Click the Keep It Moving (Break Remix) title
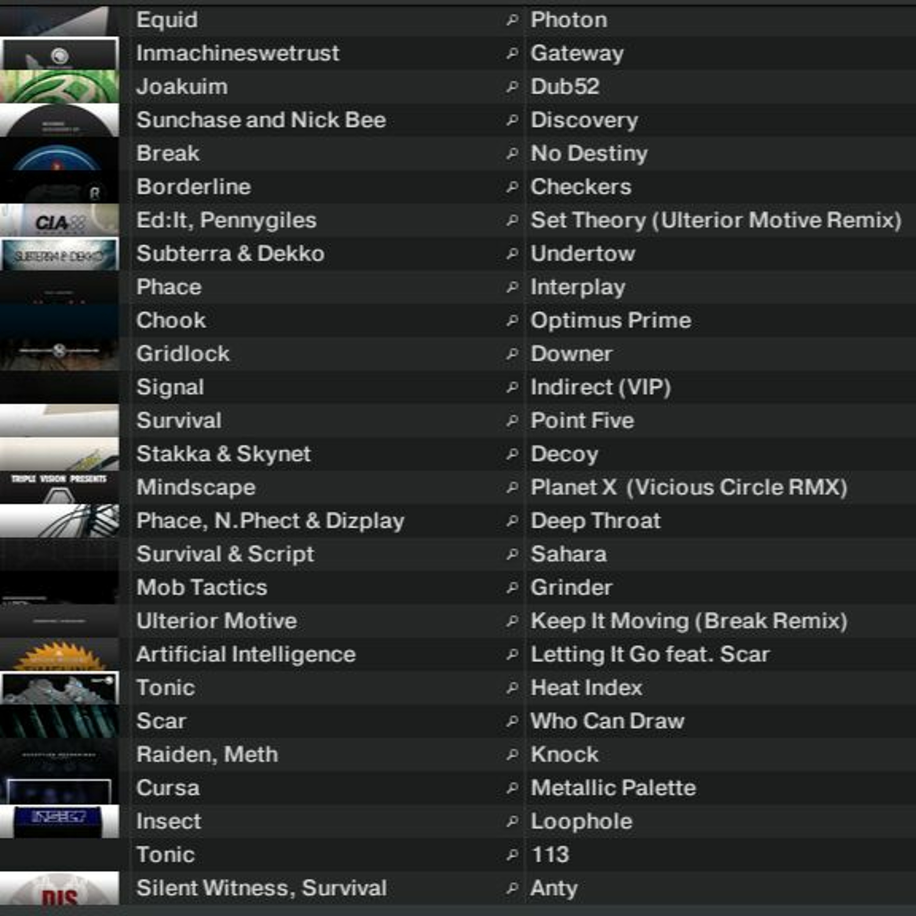 [689, 621]
